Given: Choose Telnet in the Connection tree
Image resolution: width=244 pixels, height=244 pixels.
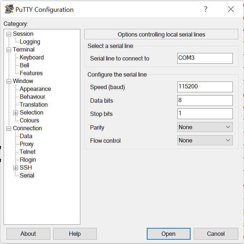Looking at the screenshot, I should click(28, 152).
